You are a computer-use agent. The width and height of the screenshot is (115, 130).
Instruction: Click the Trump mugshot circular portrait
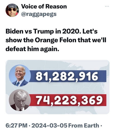[x=20, y=100]
